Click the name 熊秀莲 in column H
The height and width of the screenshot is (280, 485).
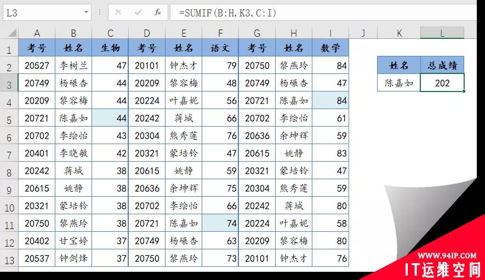[x=294, y=188]
